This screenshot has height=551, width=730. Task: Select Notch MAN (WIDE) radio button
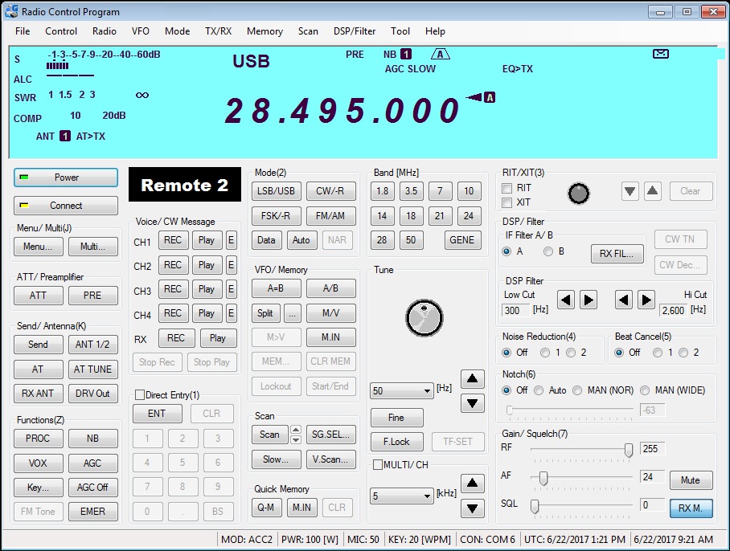coord(645,390)
